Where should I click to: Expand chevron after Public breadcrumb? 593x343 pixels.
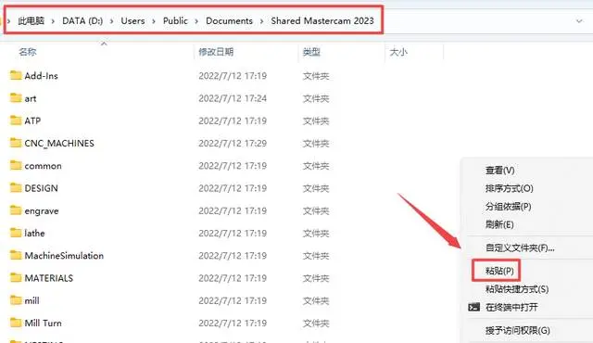(x=196, y=21)
